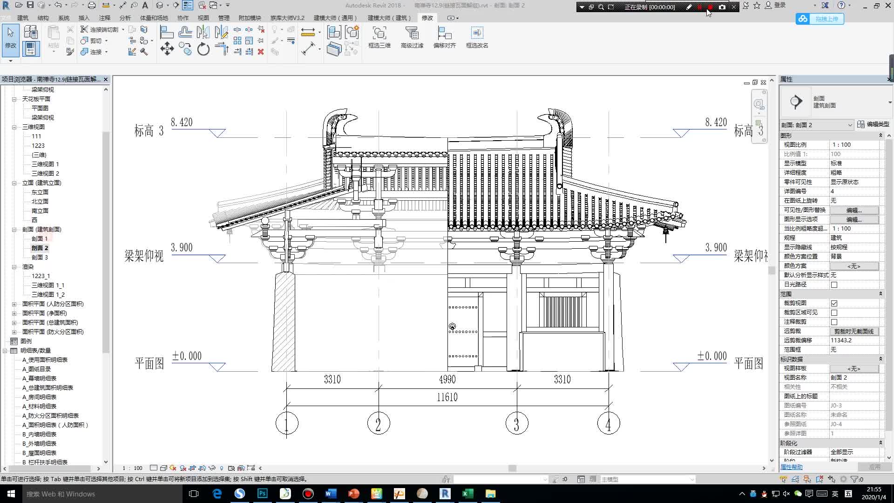894x503 pixels.
Task: Select the Move tool in the ribbon
Action: click(167, 48)
